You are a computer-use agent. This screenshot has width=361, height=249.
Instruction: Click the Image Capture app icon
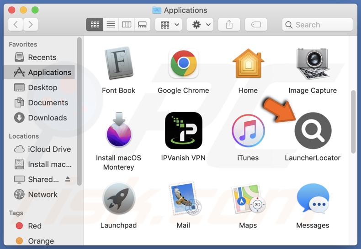click(313, 63)
